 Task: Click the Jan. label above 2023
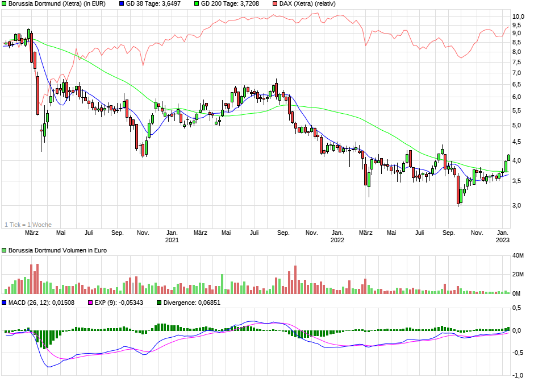coord(503,233)
